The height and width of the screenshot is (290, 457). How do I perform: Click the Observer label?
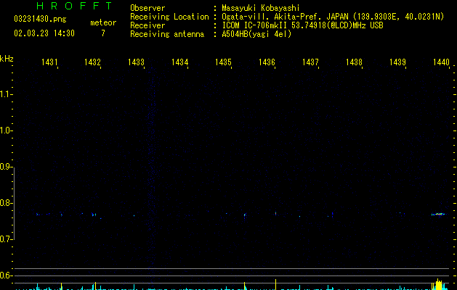[147, 8]
